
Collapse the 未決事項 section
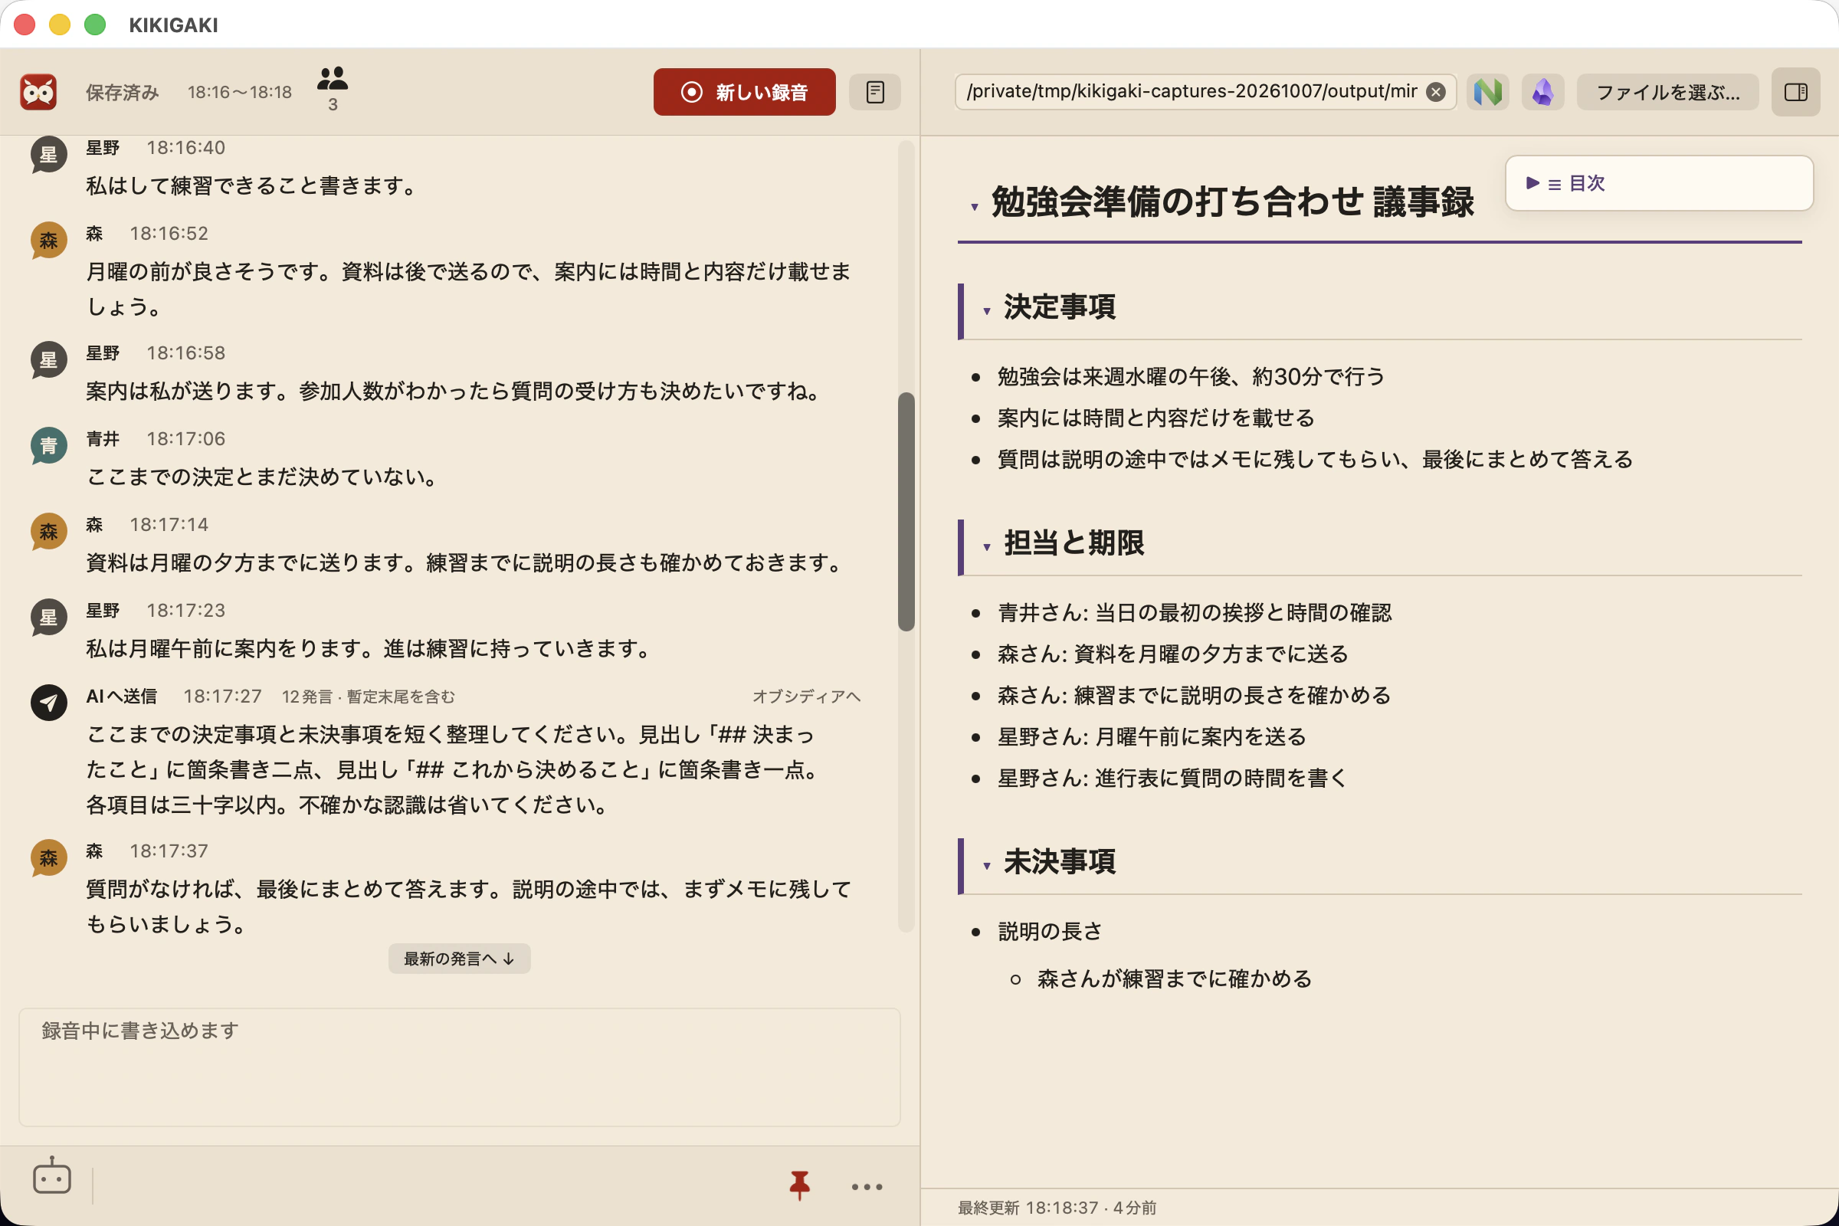click(987, 867)
